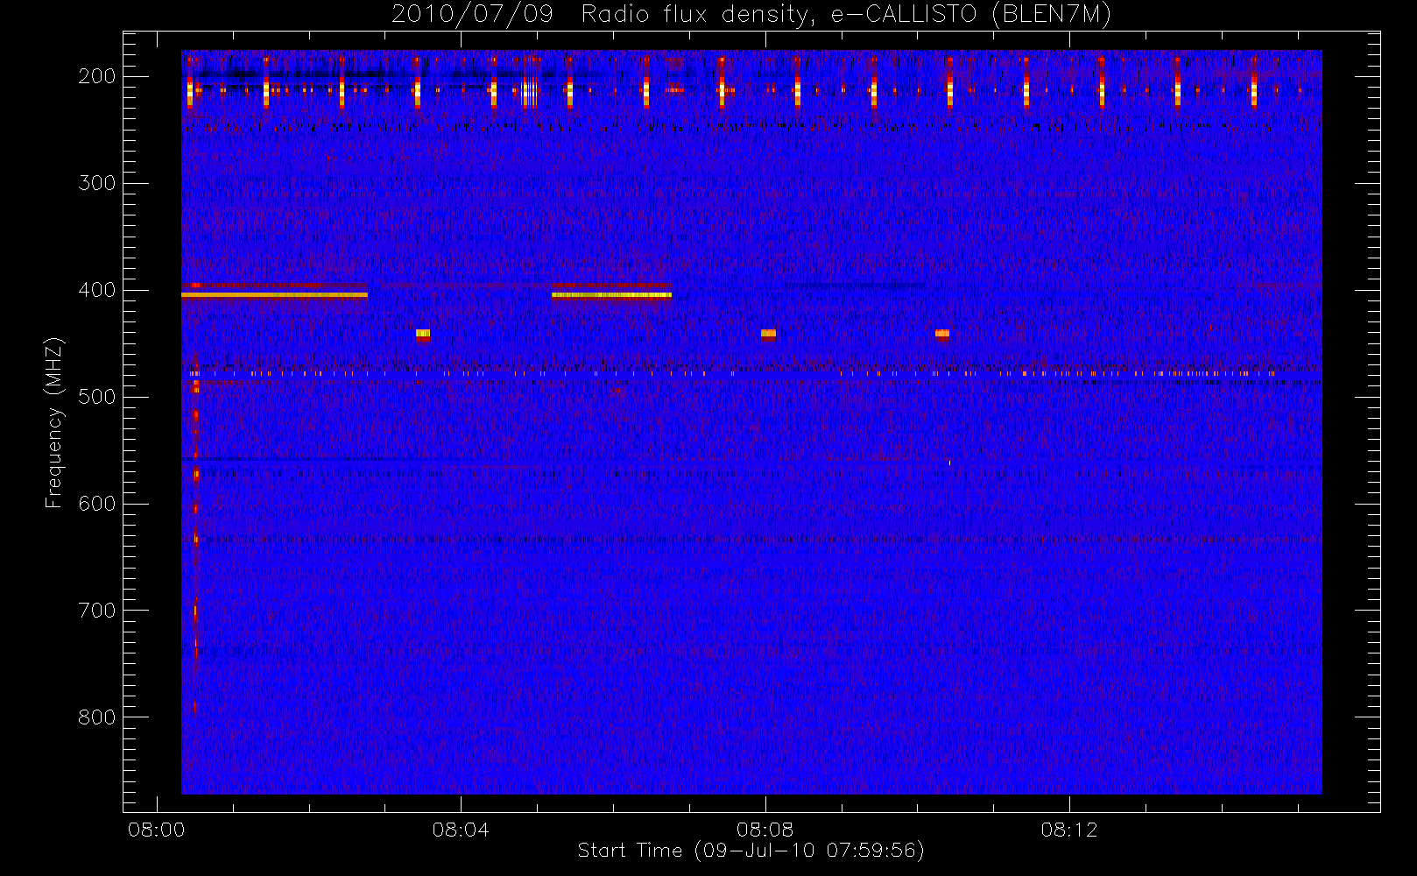Click the 300 frequency tick label
This screenshot has width=1417, height=876.
click(97, 183)
